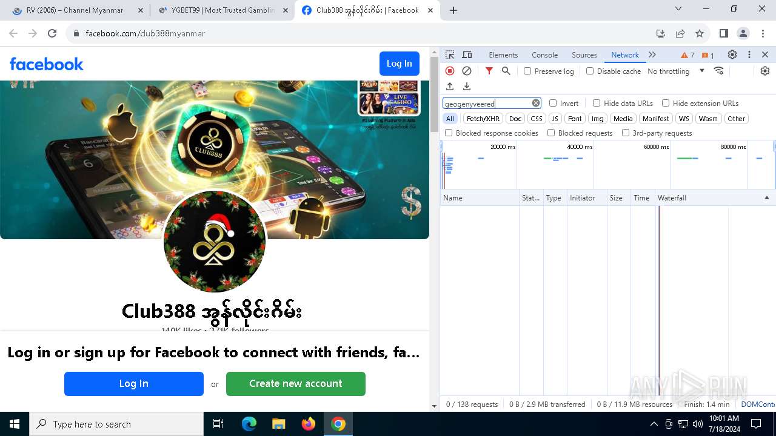Clear the network log icon
This screenshot has width=776, height=436.
coord(467,71)
